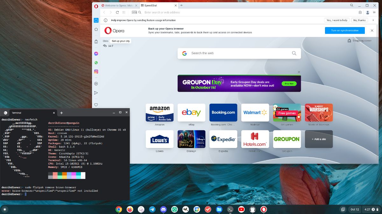The image size is (382, 214).
Task: Open a new tab with the plus button
Action: point(181,5)
